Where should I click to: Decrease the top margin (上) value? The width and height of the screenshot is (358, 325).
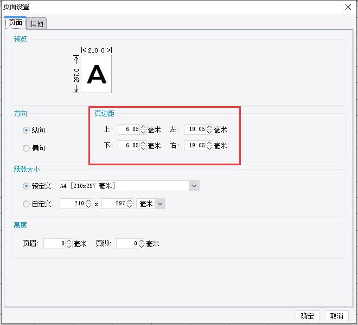(143, 132)
